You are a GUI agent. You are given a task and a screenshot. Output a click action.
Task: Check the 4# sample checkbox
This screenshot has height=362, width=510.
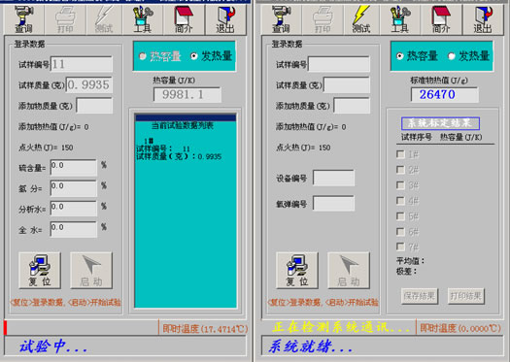[400, 201]
